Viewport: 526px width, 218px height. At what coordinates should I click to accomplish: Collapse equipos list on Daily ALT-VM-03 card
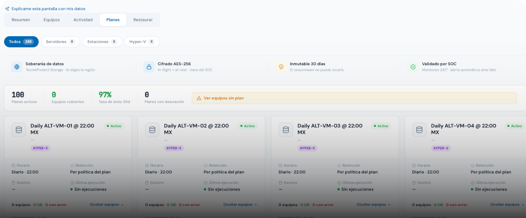tap(374, 204)
